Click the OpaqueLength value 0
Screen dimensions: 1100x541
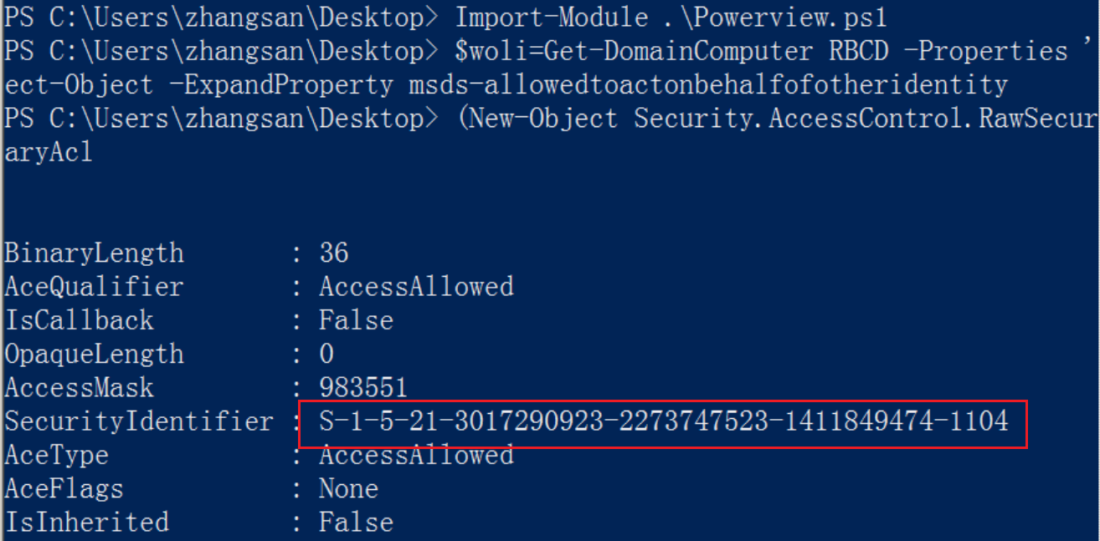point(326,354)
